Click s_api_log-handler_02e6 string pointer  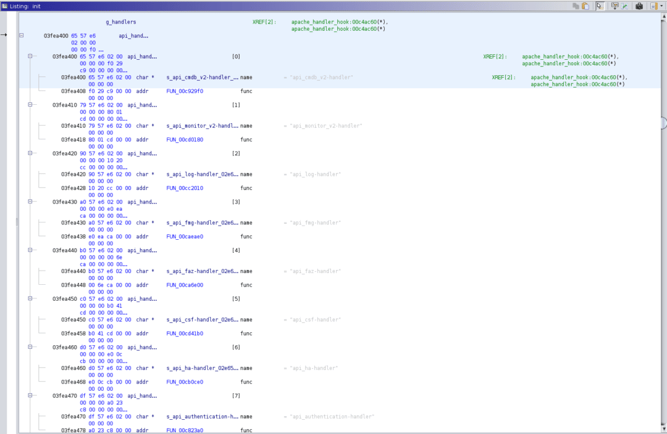pyautogui.click(x=202, y=174)
